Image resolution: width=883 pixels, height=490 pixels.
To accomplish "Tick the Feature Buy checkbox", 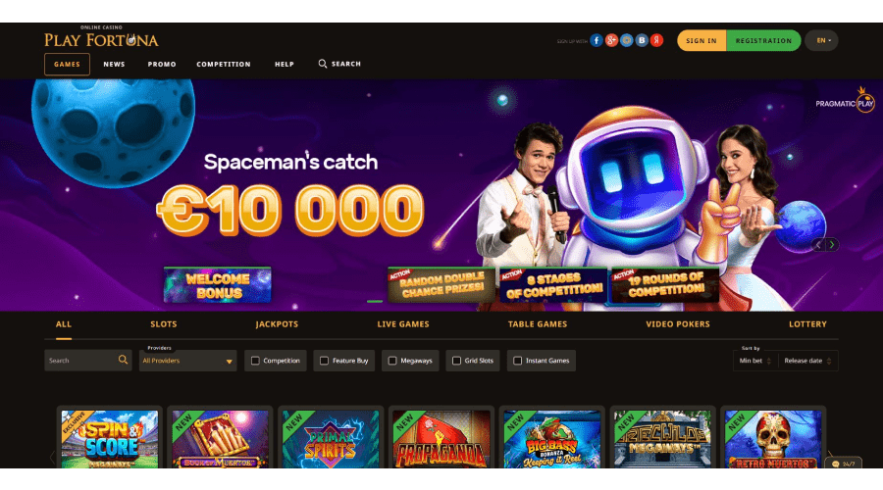I will [x=324, y=361].
